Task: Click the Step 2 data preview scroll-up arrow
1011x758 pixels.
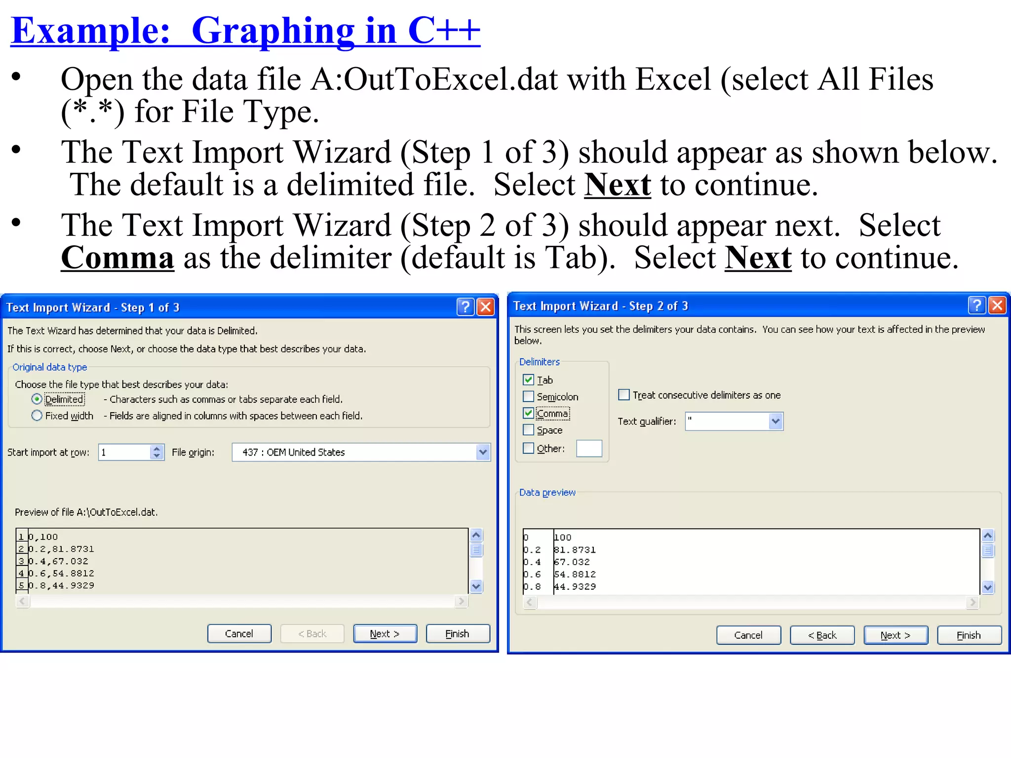Action: pos(988,535)
